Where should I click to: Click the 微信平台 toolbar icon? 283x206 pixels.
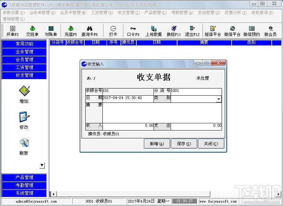(232, 29)
